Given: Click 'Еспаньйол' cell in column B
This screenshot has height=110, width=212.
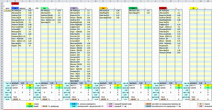Looking at the screenshot, I should coord(15,29).
